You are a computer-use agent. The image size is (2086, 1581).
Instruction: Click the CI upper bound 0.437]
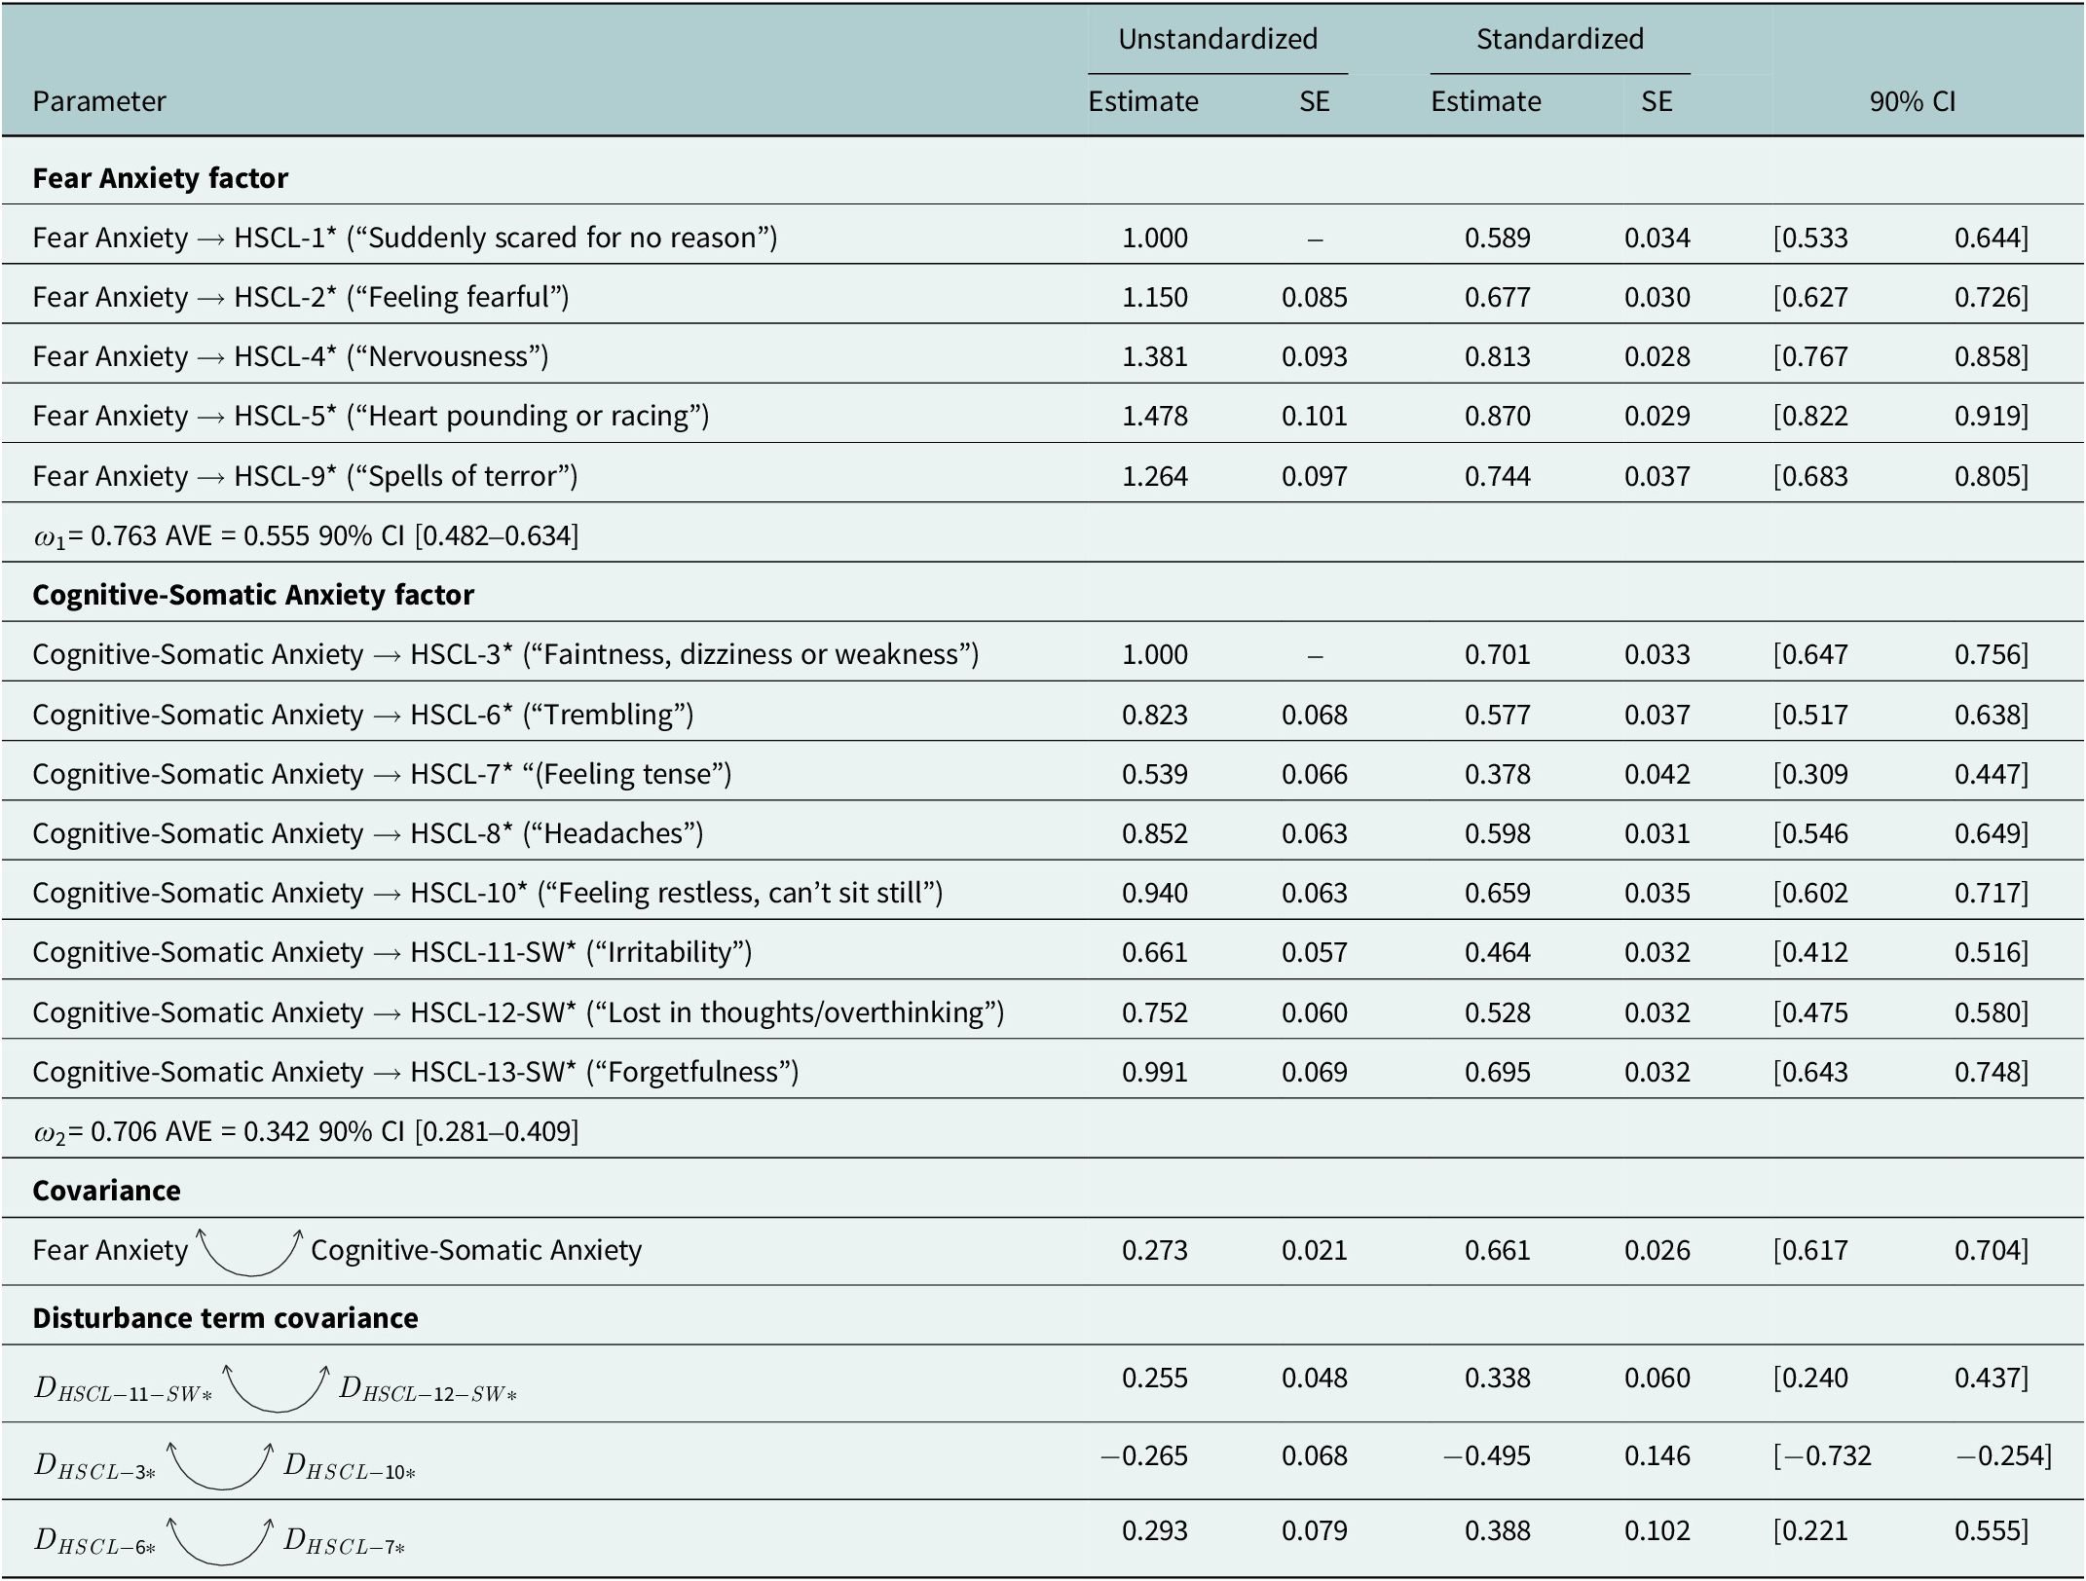[1992, 1378]
